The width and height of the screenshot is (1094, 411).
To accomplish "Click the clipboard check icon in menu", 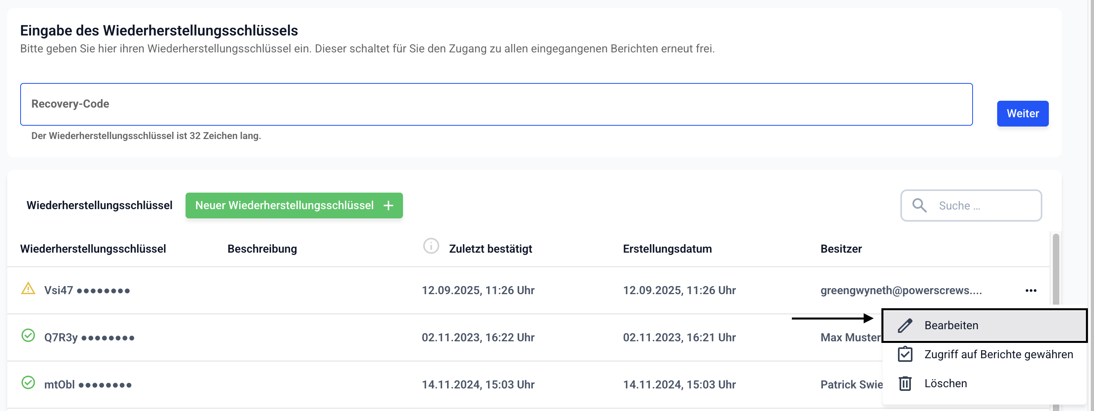I will pyautogui.click(x=904, y=354).
